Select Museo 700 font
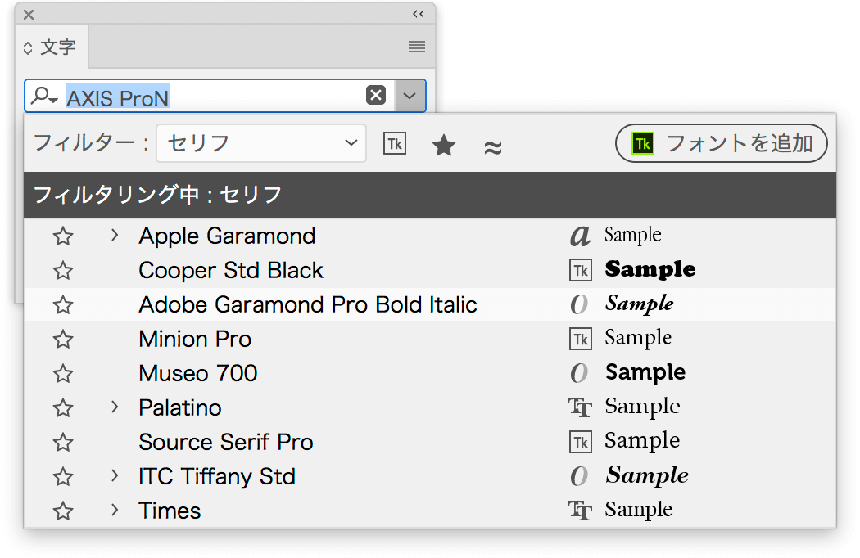This screenshot has width=860, height=558. click(x=198, y=374)
